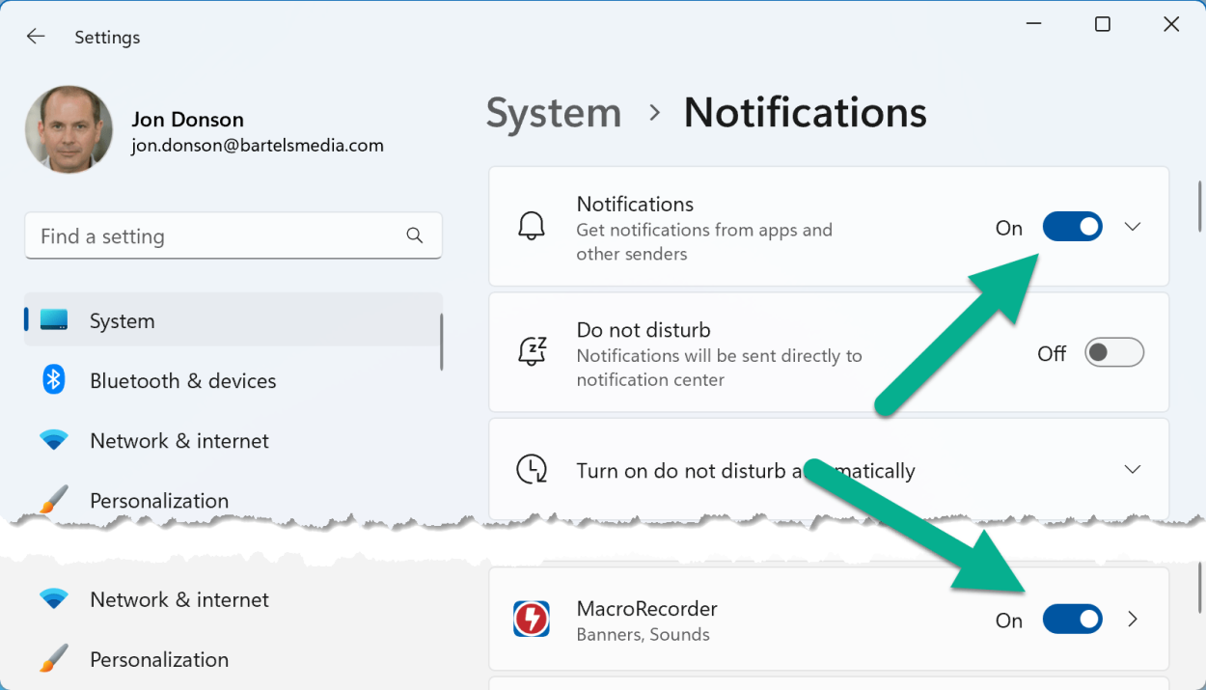The width and height of the screenshot is (1206, 690).
Task: Click the back arrow in Settings header
Action: (x=36, y=37)
